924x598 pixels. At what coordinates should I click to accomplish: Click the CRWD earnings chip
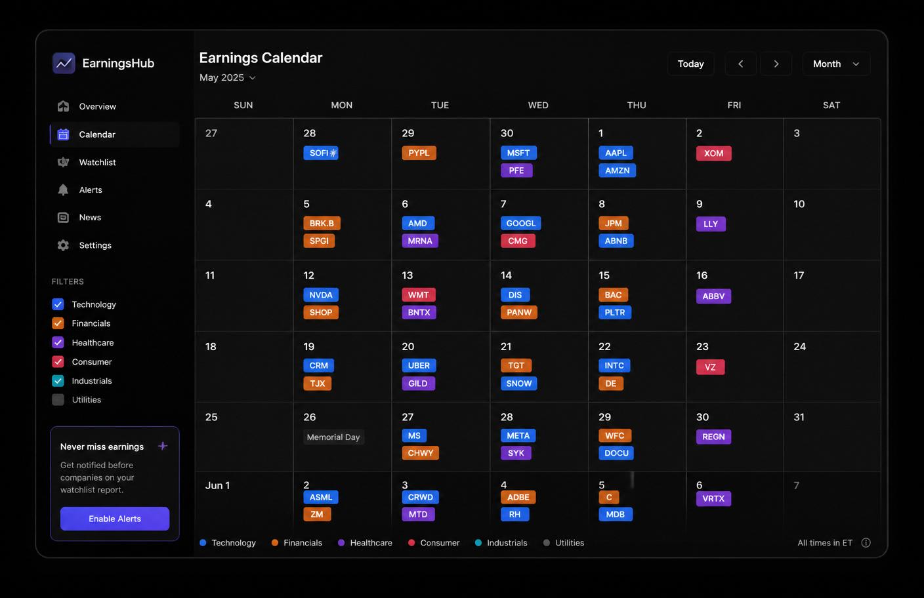(x=421, y=497)
